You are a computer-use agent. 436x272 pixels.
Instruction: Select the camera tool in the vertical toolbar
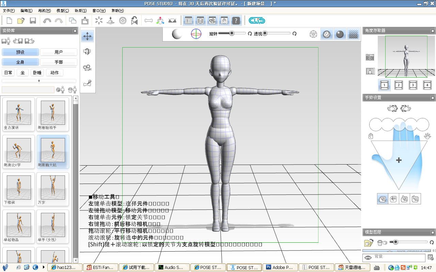[88, 67]
